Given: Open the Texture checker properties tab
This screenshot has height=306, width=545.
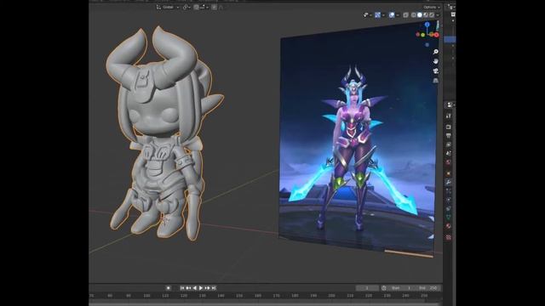Looking at the screenshot, I should [449, 237].
